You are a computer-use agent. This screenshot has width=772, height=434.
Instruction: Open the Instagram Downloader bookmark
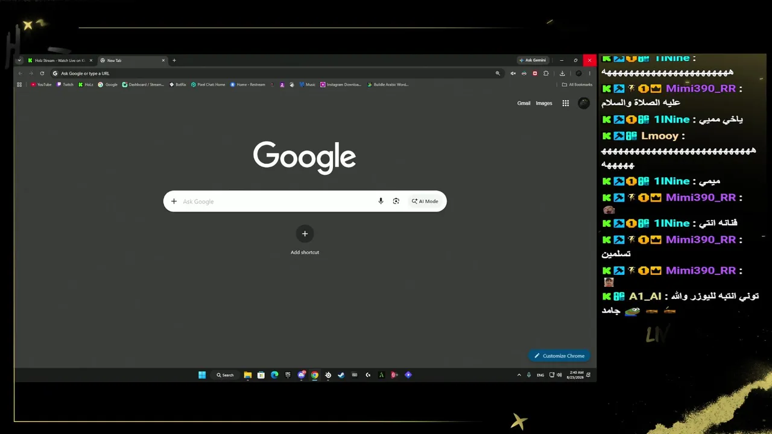point(341,84)
